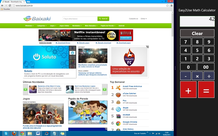The image size is (218, 136).
Task: Bookmark this page with the star icon
Action: click(167, 5)
